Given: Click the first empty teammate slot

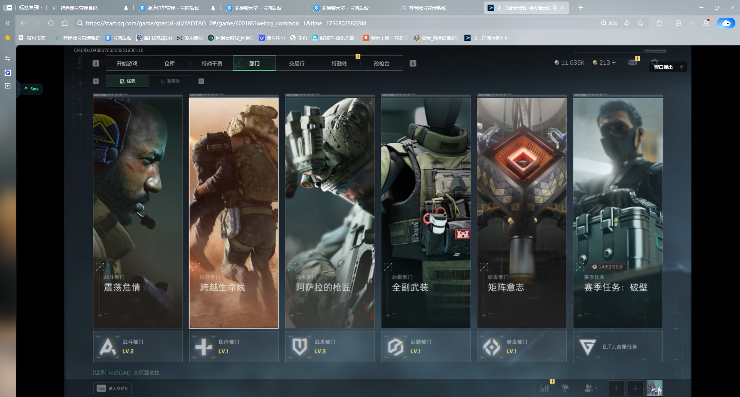Looking at the screenshot, I should [616, 388].
